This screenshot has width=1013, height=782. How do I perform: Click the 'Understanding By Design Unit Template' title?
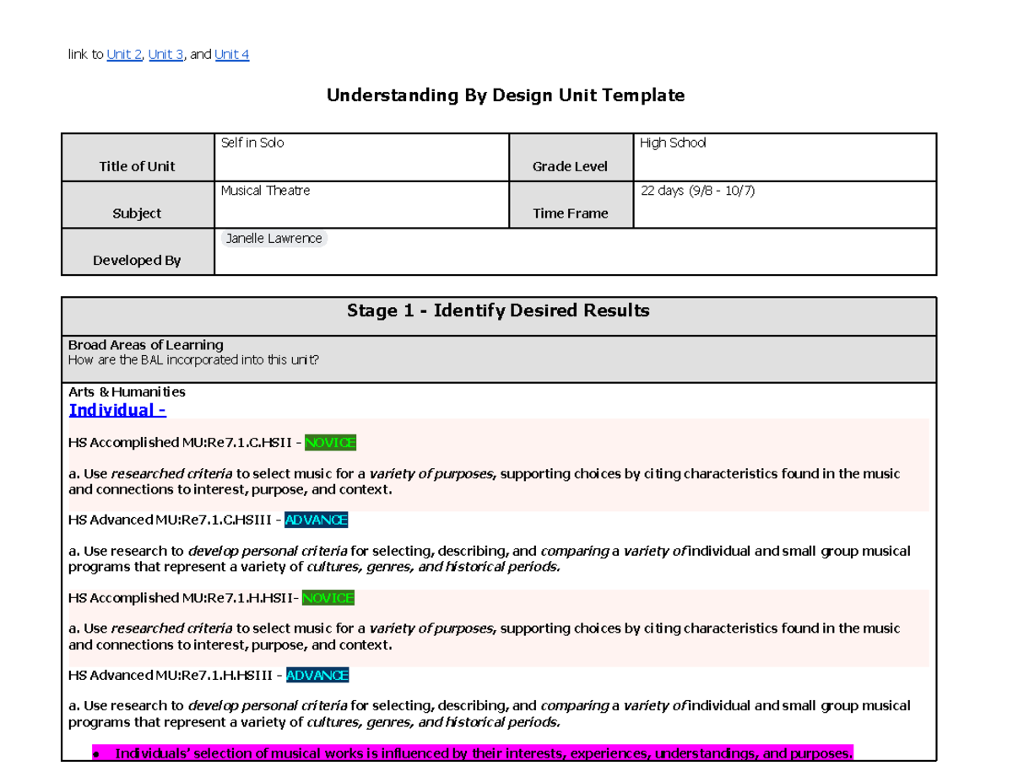pyautogui.click(x=506, y=95)
